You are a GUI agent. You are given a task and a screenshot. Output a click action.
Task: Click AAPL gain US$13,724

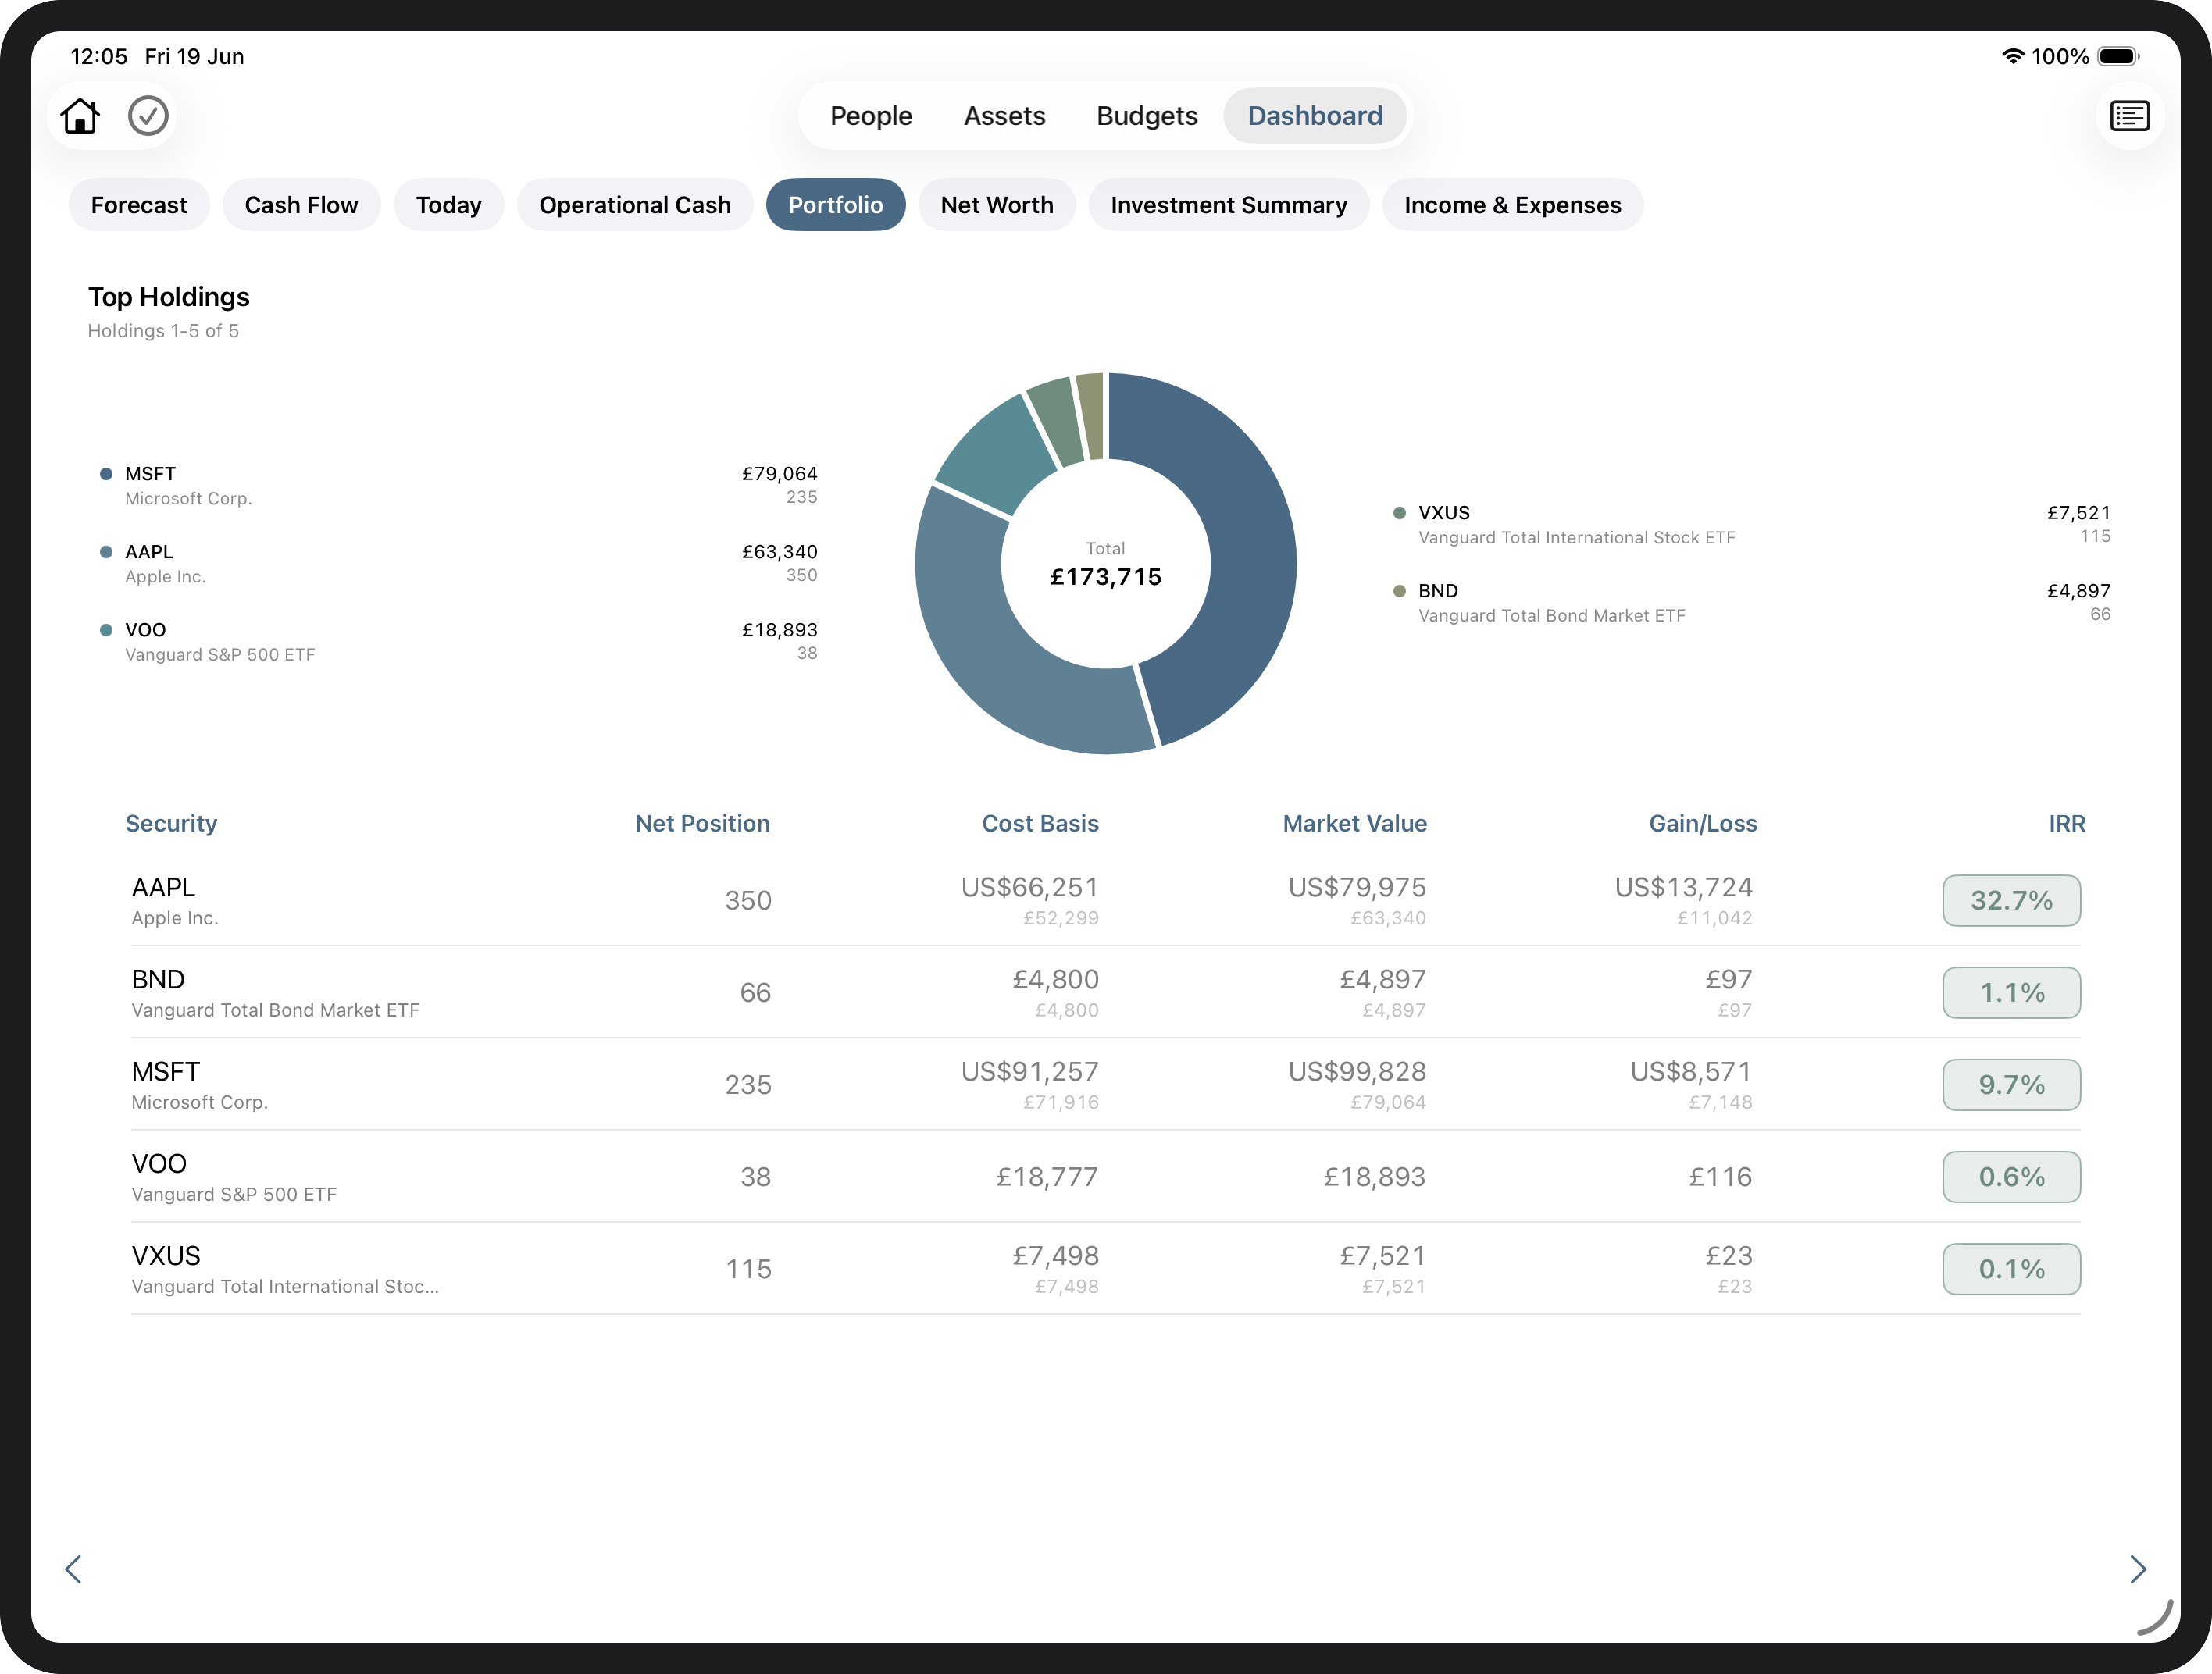click(1684, 888)
